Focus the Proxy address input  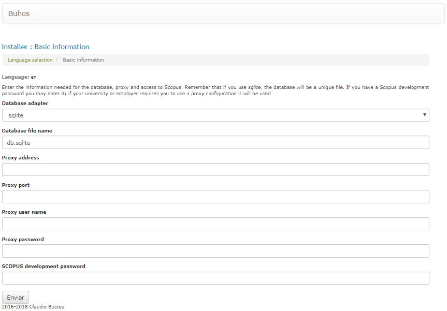[x=215, y=169]
